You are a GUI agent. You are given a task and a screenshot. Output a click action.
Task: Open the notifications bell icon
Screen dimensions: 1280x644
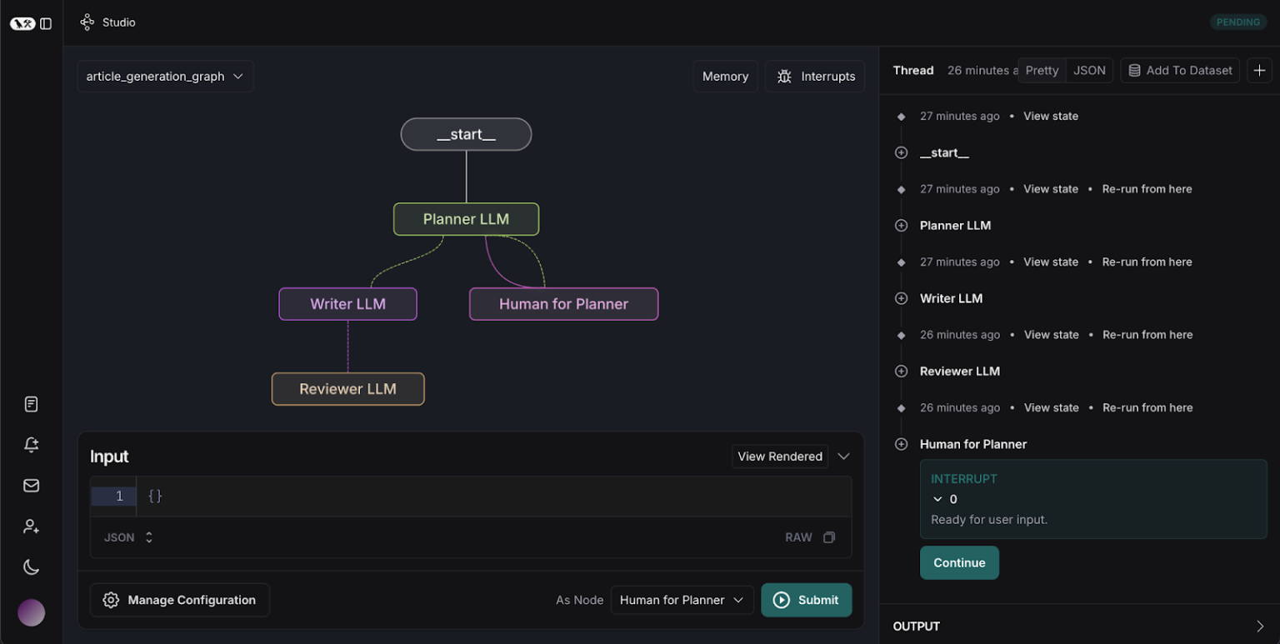click(31, 444)
